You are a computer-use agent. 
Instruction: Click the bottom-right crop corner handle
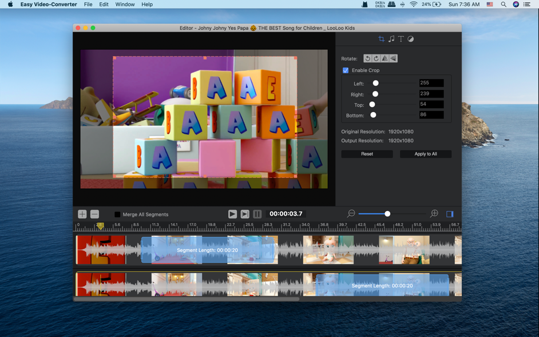pyautogui.click(x=296, y=176)
